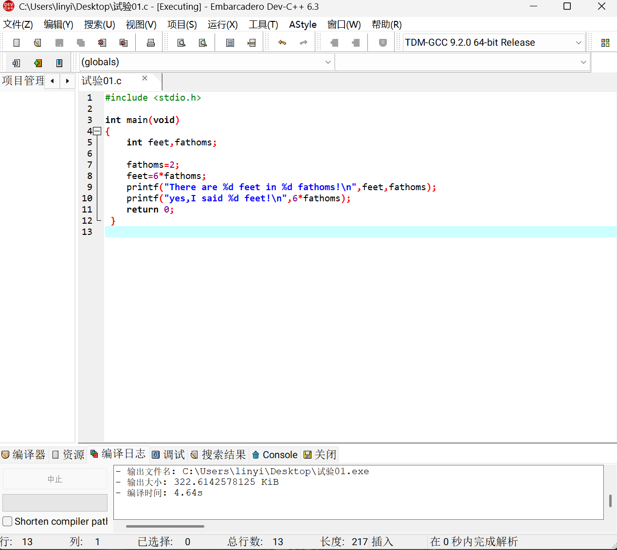
Task: Save all open files
Action: 81,43
